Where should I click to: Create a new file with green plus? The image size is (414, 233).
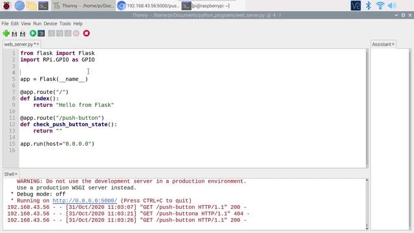click(x=6, y=33)
